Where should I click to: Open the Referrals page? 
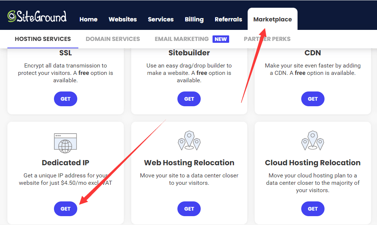(x=228, y=19)
